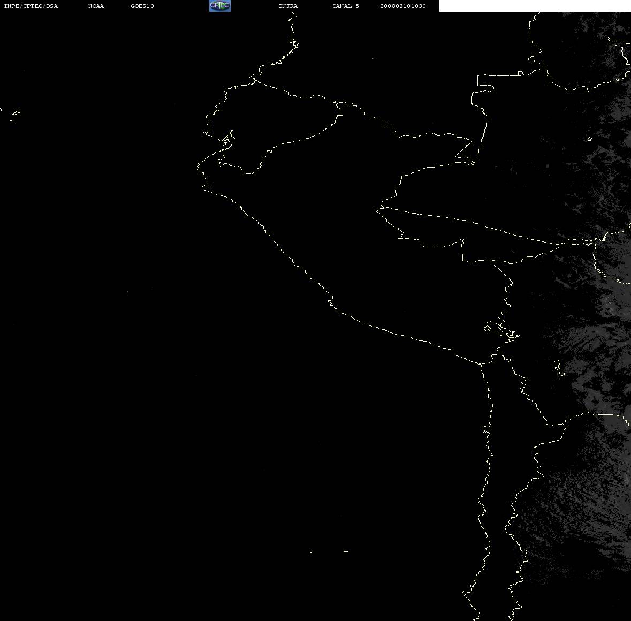This screenshot has height=621, width=631.
Task: Select the INPE/CPTEC/DSA header label
Action: pyautogui.click(x=31, y=6)
